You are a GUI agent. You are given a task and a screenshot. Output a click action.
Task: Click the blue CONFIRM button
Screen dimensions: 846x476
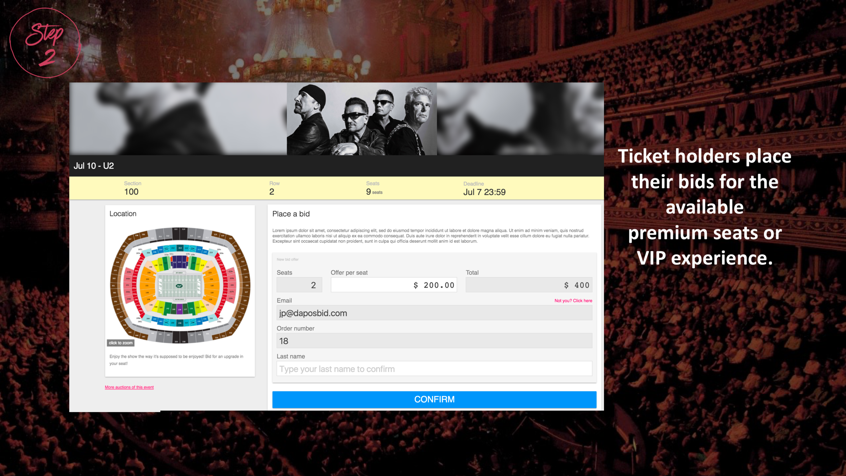point(434,399)
